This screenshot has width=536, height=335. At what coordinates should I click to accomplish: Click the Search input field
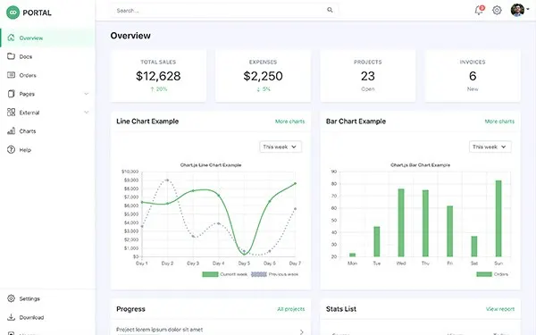click(224, 10)
